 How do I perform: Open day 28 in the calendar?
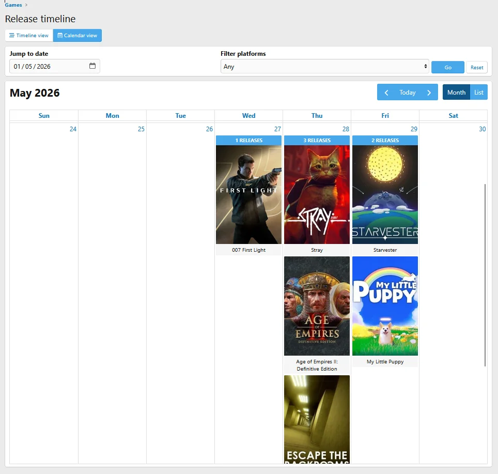[x=346, y=129]
